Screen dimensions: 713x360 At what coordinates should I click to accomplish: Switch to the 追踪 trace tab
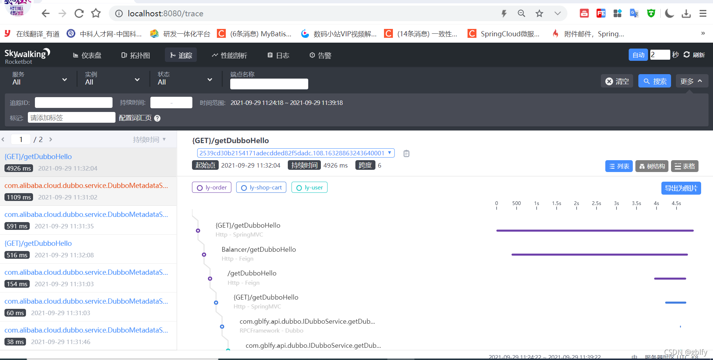tap(181, 55)
